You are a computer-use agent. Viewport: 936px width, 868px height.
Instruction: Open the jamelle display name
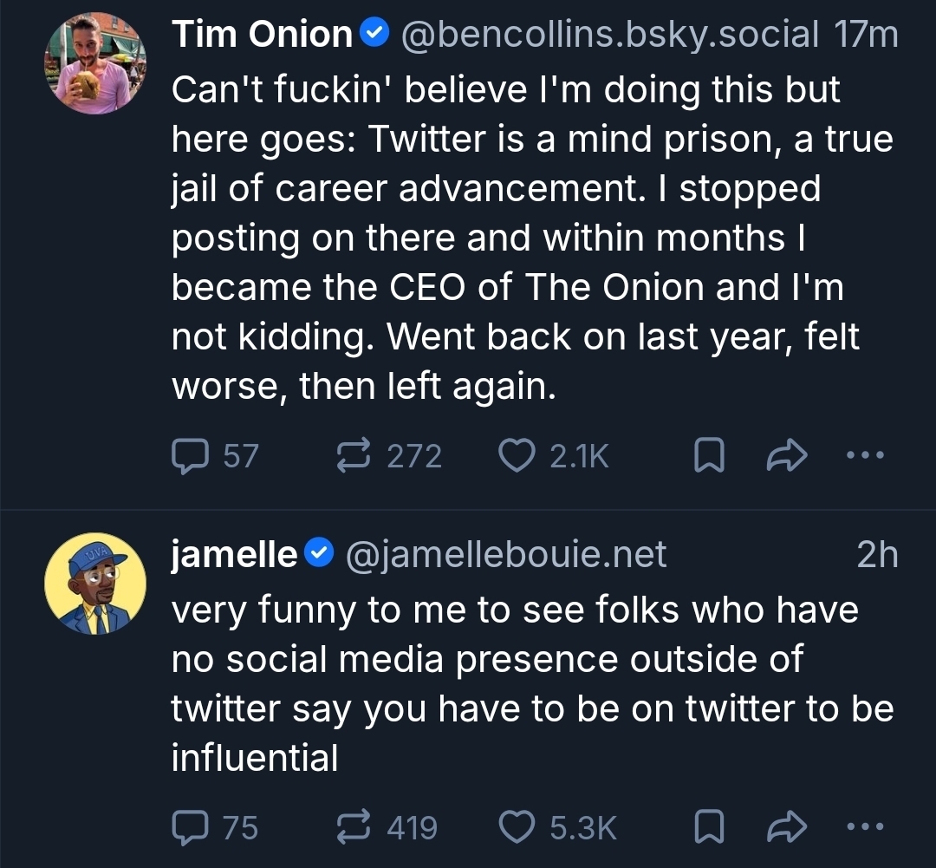click(235, 555)
